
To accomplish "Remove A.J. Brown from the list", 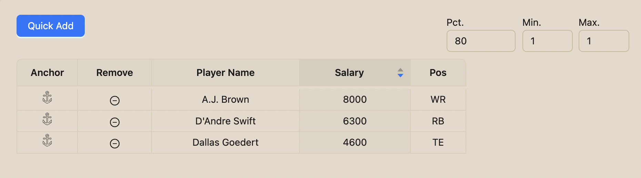I will [115, 101].
